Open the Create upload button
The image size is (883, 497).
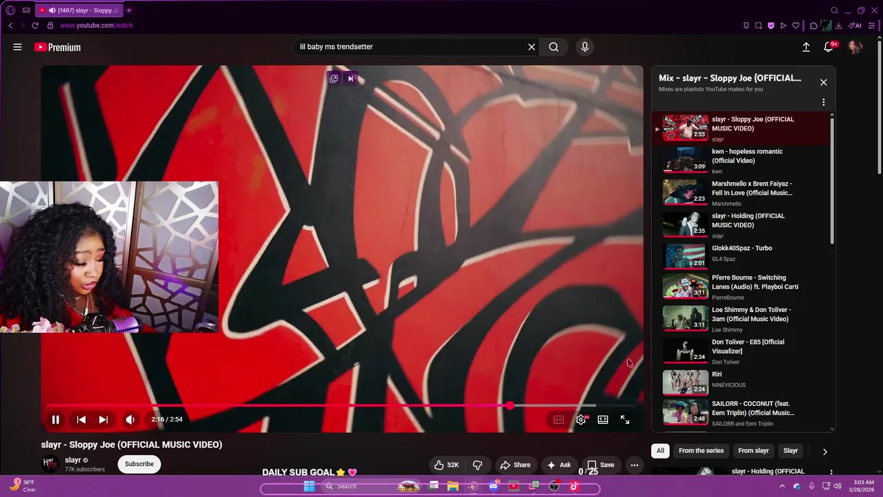(806, 47)
